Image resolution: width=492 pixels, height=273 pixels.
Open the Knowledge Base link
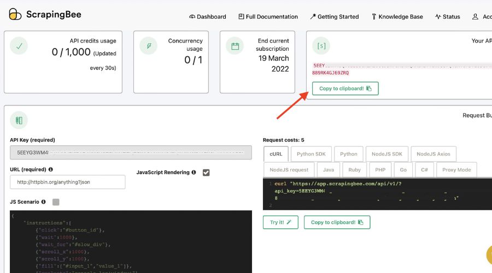point(397,16)
